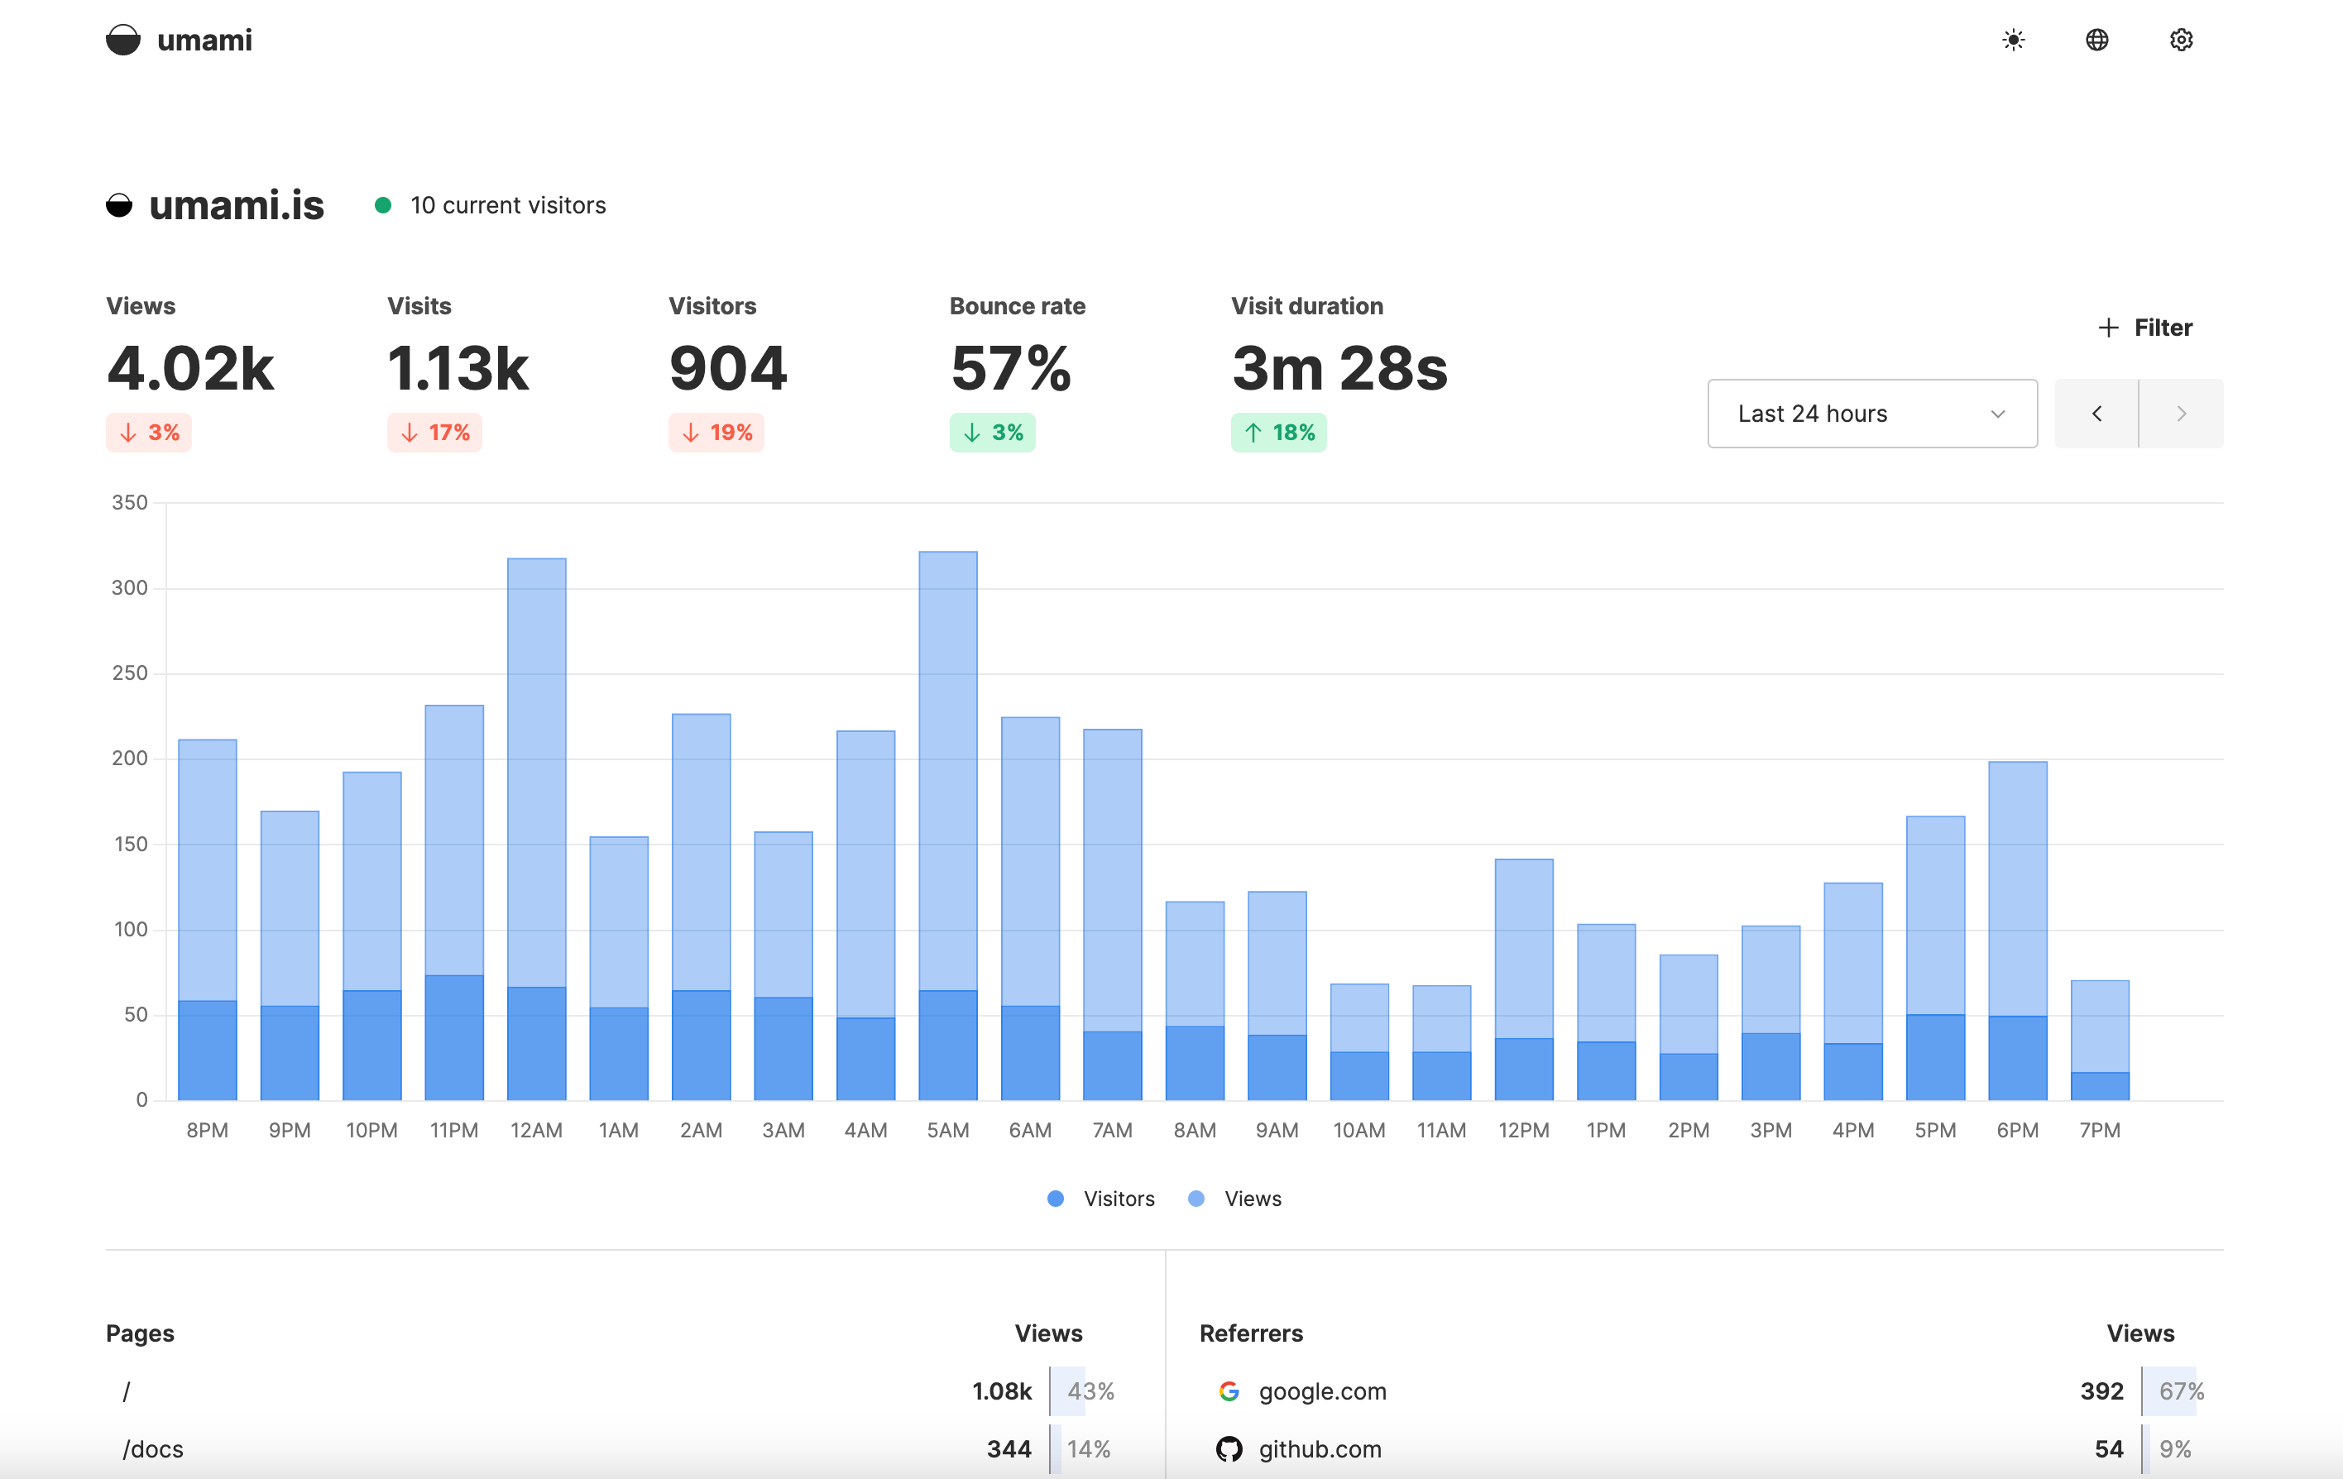Click the 392 views for google.com
This screenshot has height=1479, width=2343.
[2101, 1391]
